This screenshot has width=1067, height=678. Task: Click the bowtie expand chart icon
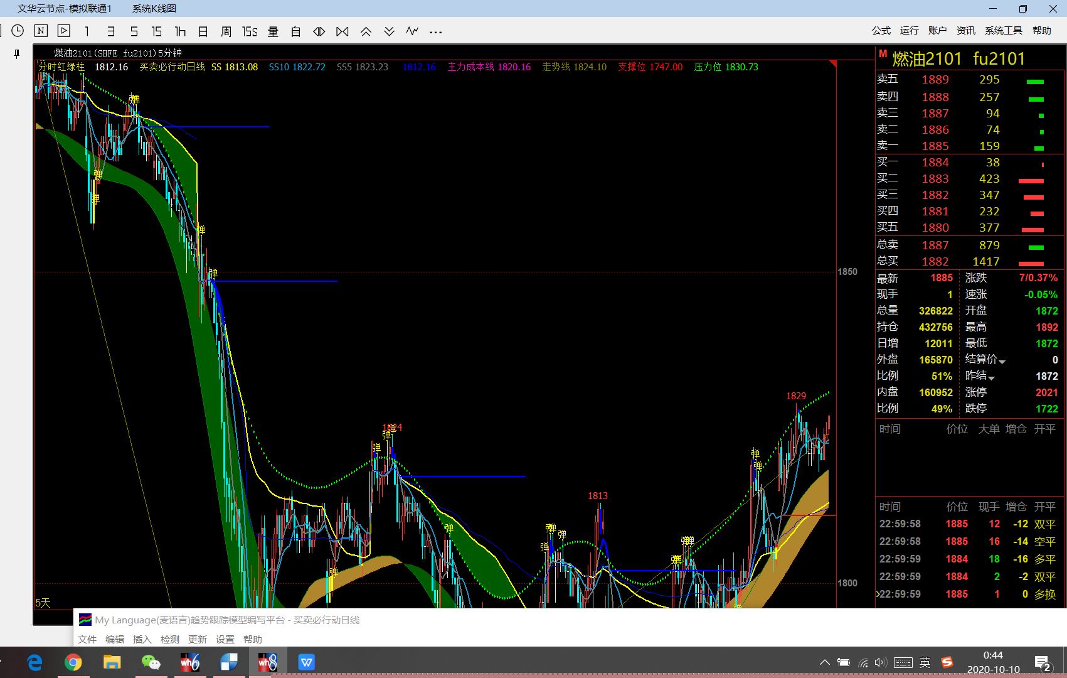[342, 31]
